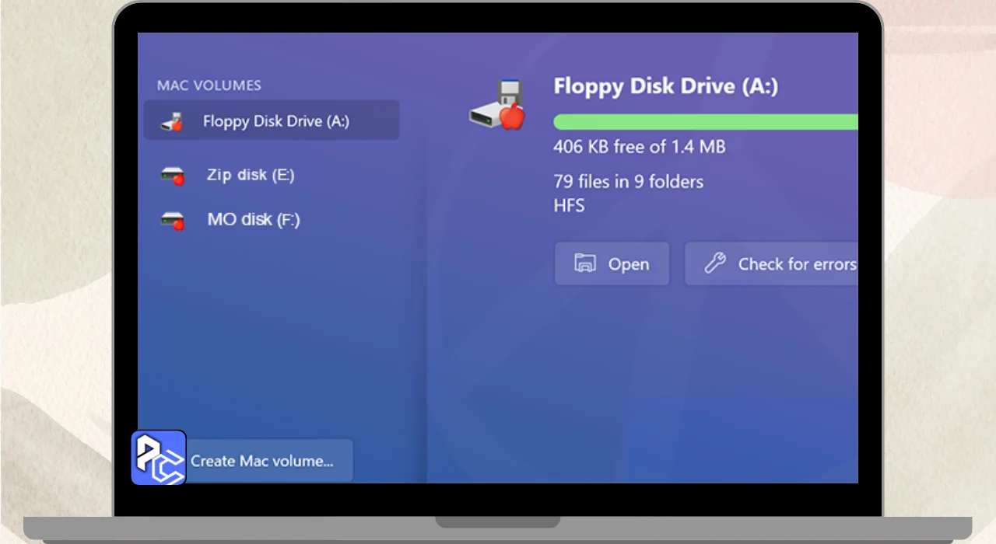Select Zip disk (E:) volume
Screen dimensions: 996x544
[251, 175]
